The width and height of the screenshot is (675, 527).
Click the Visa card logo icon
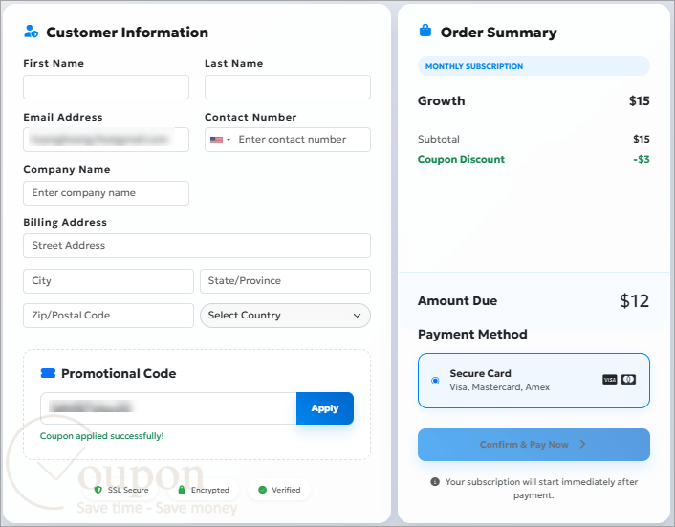pos(610,380)
